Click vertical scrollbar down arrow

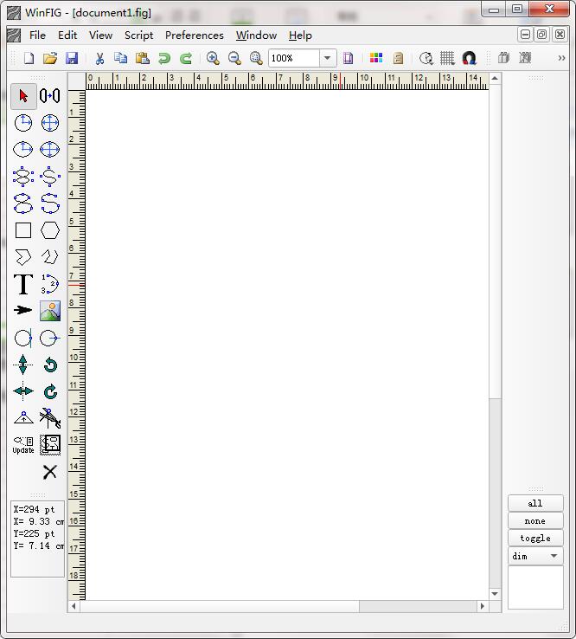(495, 594)
